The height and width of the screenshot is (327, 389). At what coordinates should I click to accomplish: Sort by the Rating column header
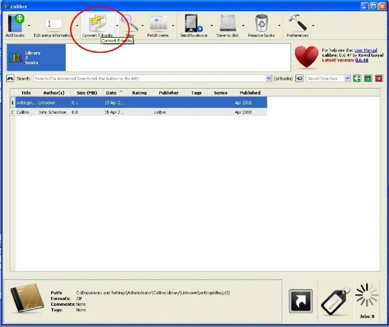(x=139, y=92)
